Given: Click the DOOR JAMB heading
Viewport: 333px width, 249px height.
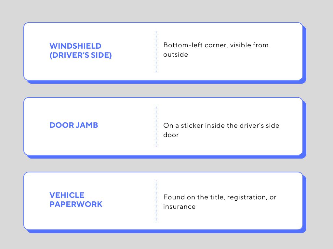Looking at the screenshot, I should pyautogui.click(x=74, y=125).
